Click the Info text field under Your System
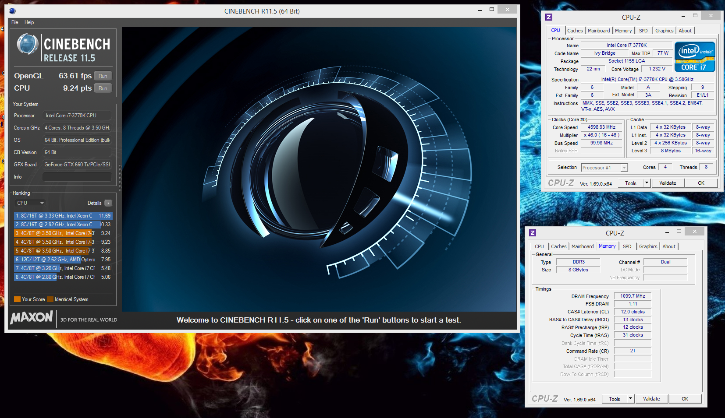The height and width of the screenshot is (418, 725). 77,177
